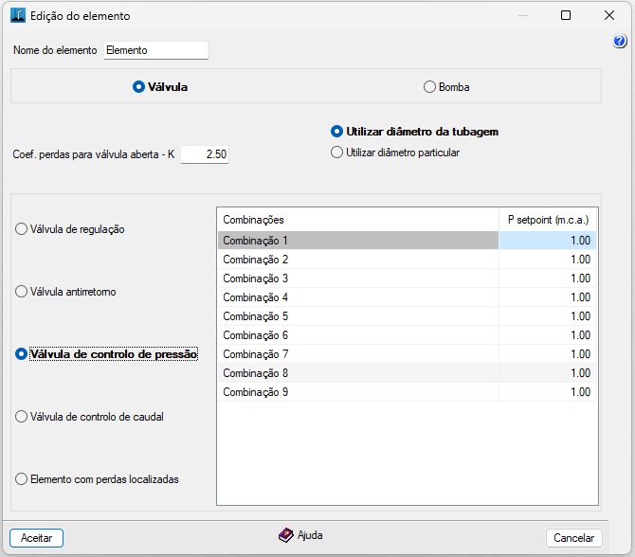The height and width of the screenshot is (557, 635).
Task: Click the K loss coefficient input field
Action: (x=205, y=154)
